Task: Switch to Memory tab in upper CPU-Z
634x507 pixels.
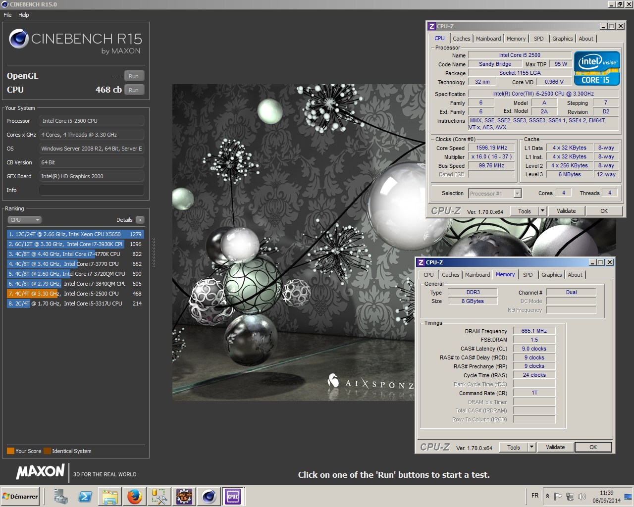Action: click(x=516, y=39)
